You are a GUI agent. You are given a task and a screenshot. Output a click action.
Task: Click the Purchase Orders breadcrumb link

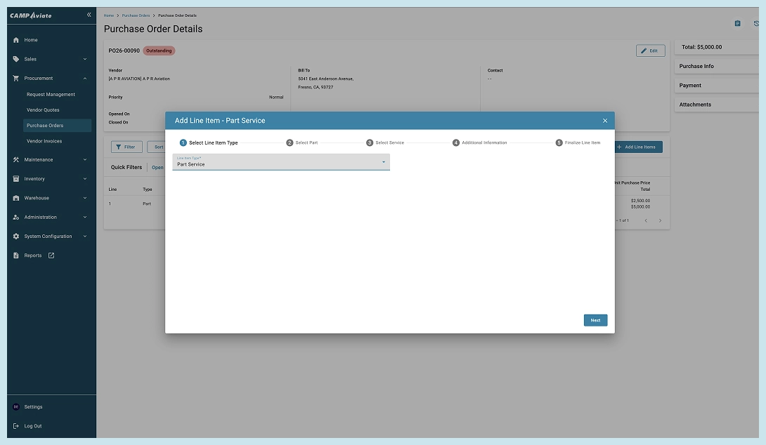[136, 15]
